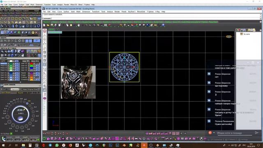Select the Rectangle tool in Matrix toolbar

13,18
